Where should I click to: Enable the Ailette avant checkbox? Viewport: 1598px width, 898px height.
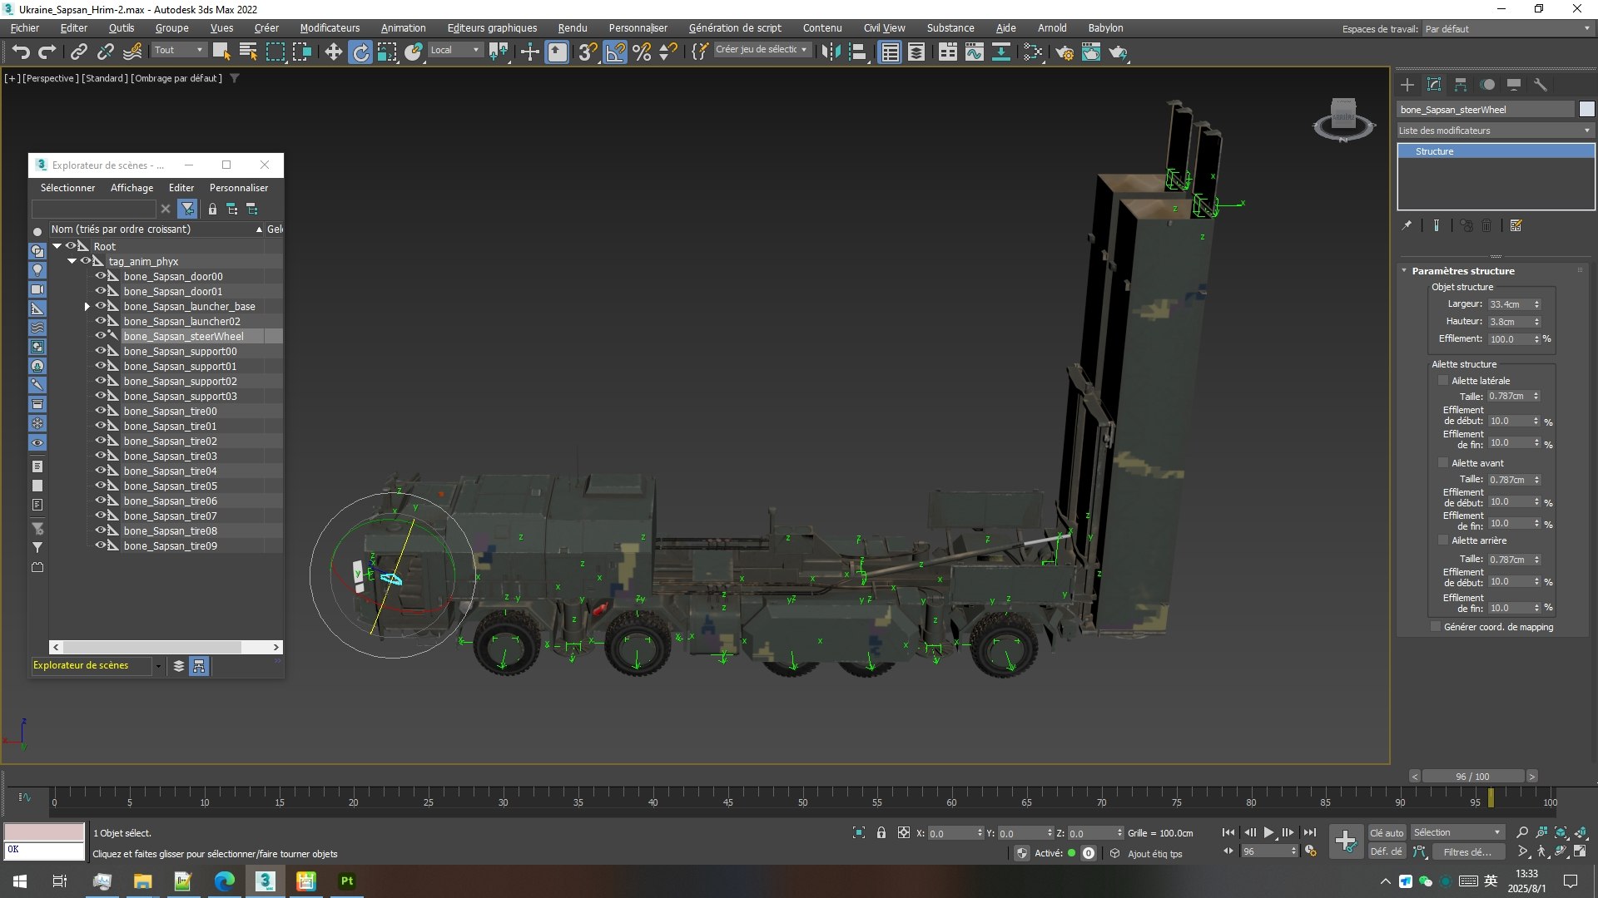tap(1443, 463)
